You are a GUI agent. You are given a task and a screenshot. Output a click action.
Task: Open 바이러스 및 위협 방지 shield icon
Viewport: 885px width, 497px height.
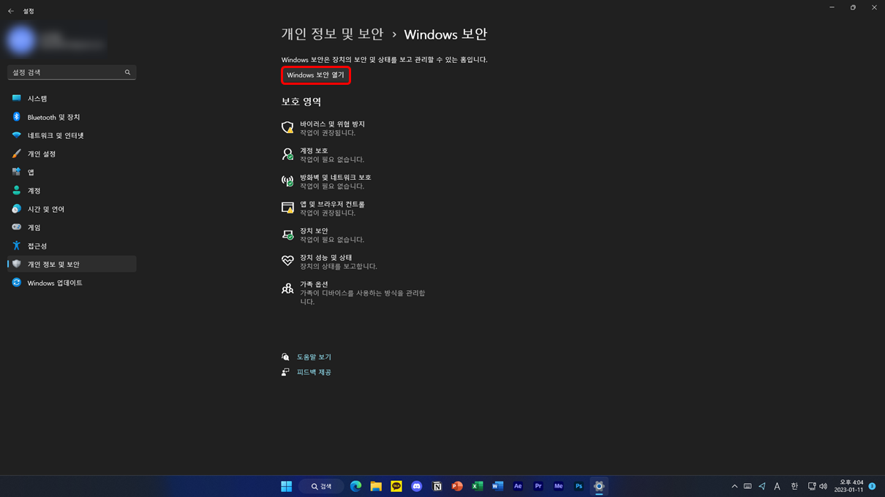pyautogui.click(x=287, y=128)
